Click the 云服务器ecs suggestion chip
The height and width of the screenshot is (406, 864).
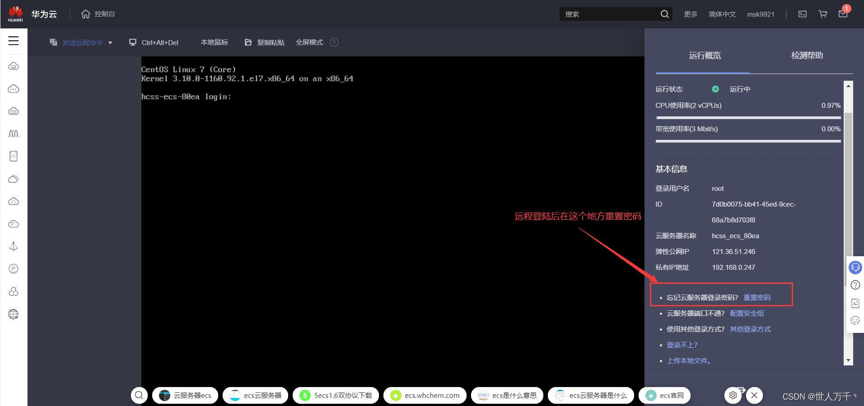tap(185, 395)
